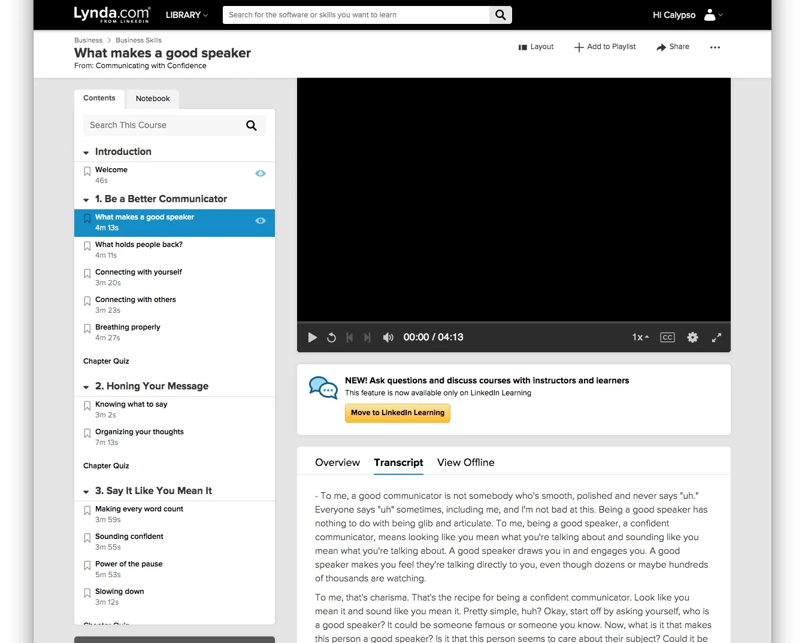
Task: Switch to the Contents tab
Action: pyautogui.click(x=99, y=98)
